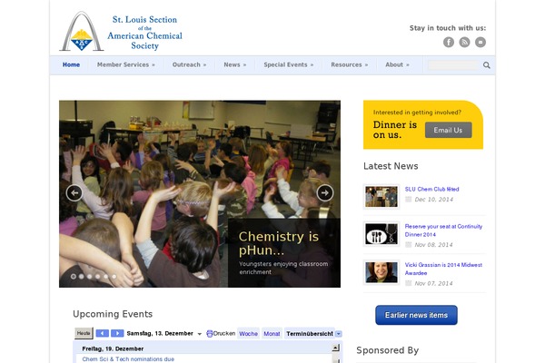Expand the Member Services menu
Screen dimensions: 545x363
(x=126, y=65)
